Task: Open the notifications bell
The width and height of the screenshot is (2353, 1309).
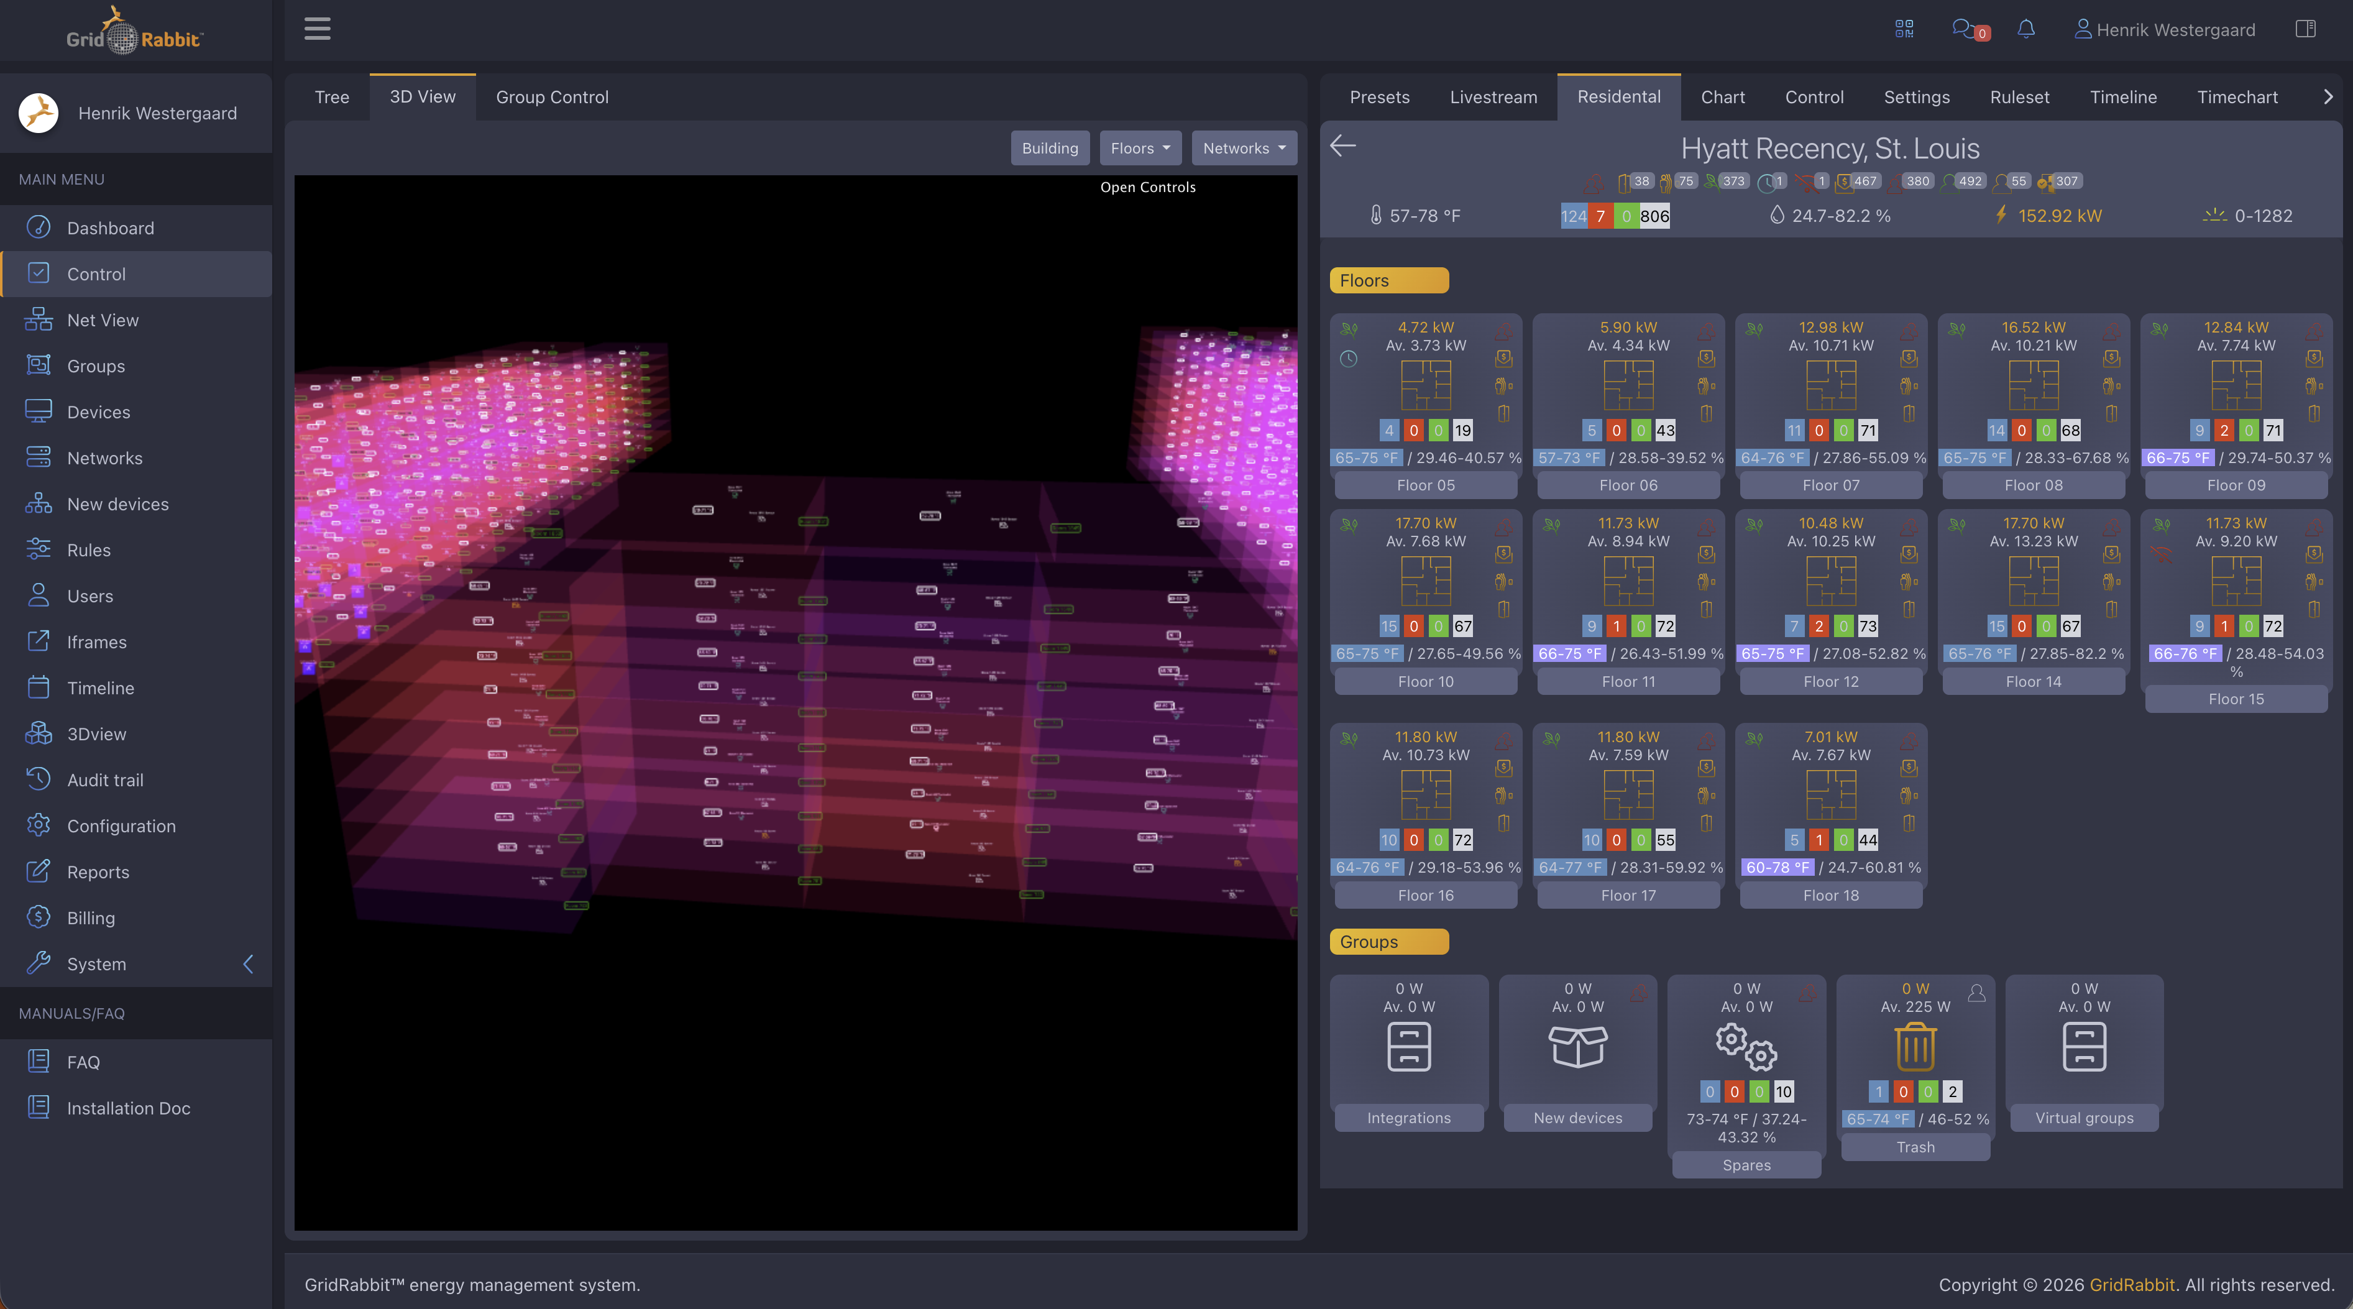Action: pos(2026,29)
